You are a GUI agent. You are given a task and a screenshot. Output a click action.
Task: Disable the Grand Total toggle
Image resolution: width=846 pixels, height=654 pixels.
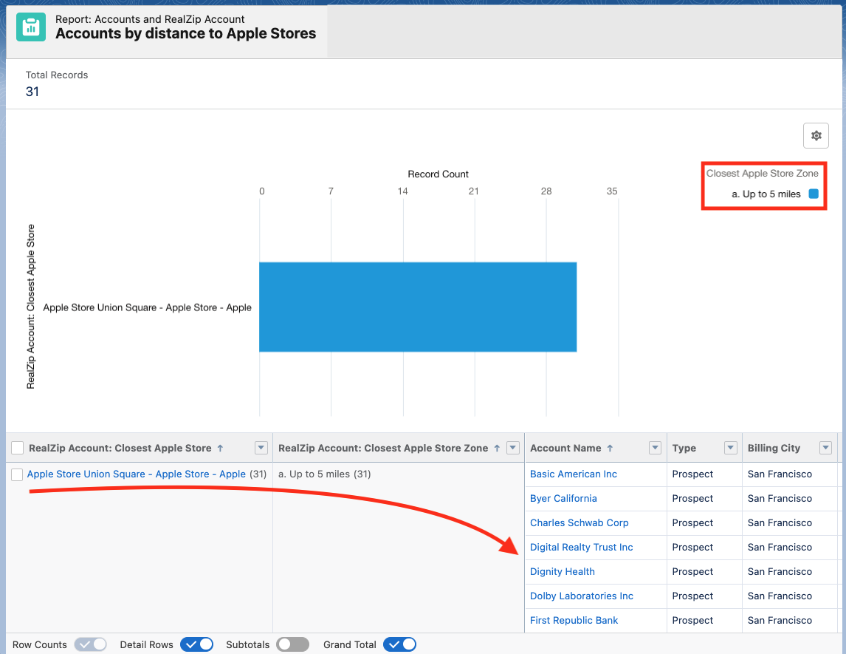[400, 644]
